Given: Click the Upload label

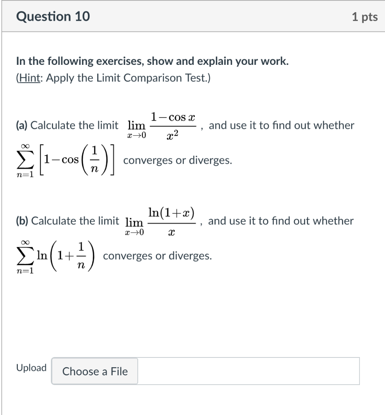Looking at the screenshot, I should coord(31,368).
